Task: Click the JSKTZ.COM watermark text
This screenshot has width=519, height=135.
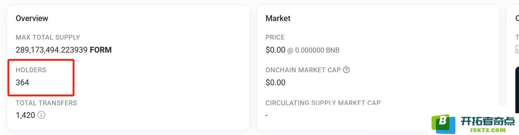Action: click(488, 130)
